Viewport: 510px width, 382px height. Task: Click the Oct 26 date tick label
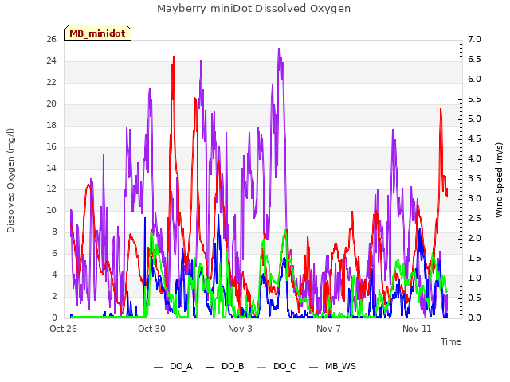pos(63,329)
